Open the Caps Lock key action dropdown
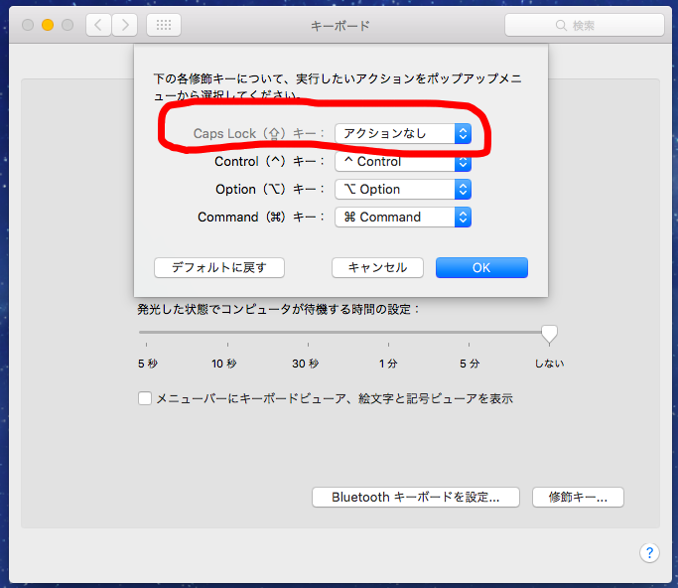Image resolution: width=678 pixels, height=588 pixels. (403, 133)
